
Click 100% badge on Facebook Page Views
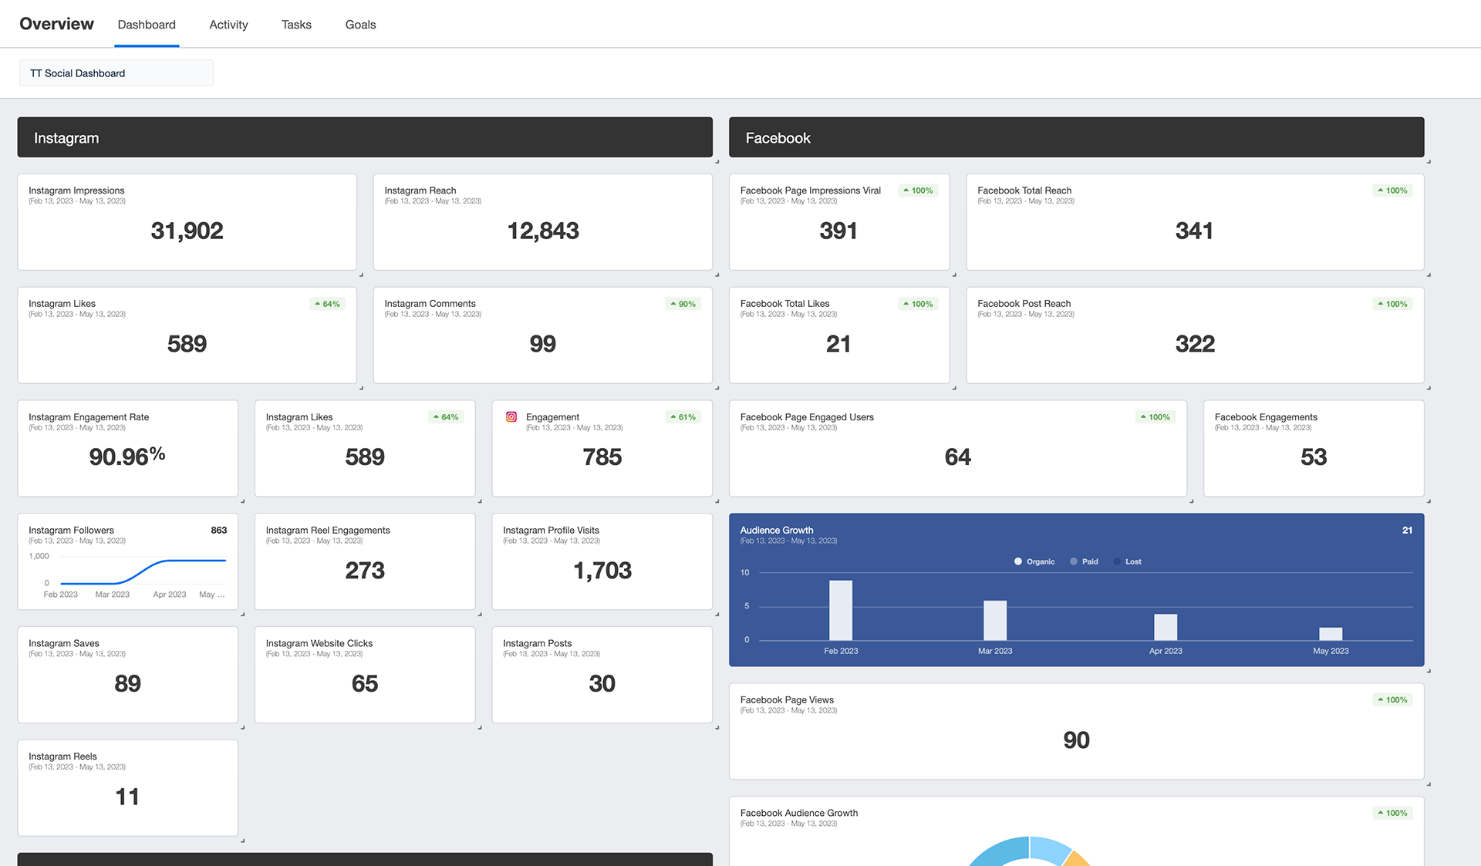pos(1392,700)
